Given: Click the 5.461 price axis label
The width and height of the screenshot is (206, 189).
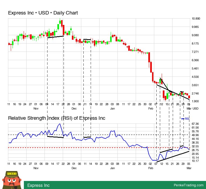Looking at the screenshot, I should (195, 68).
